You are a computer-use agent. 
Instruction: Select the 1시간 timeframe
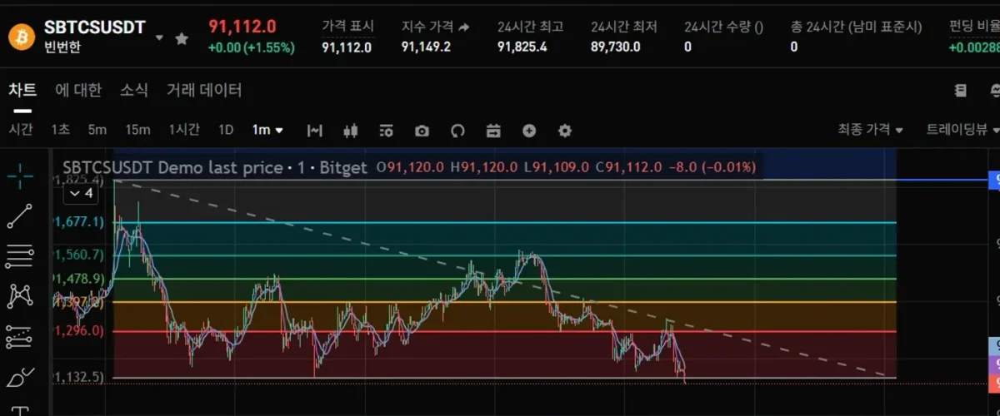[184, 130]
